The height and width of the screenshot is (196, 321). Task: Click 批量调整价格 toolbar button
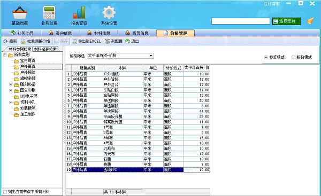(36, 41)
